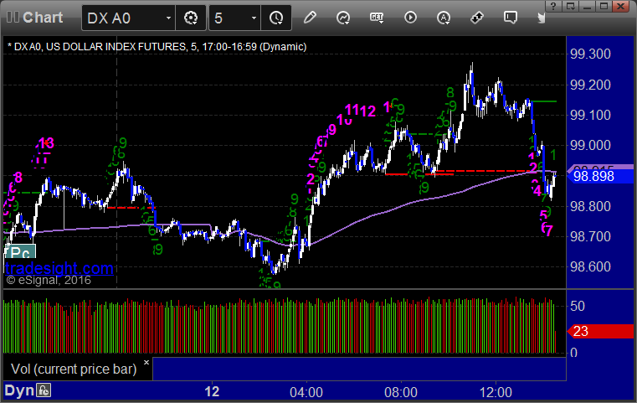637x403 pixels.
Task: Open the alerts circled-A icon
Action: coord(444,18)
